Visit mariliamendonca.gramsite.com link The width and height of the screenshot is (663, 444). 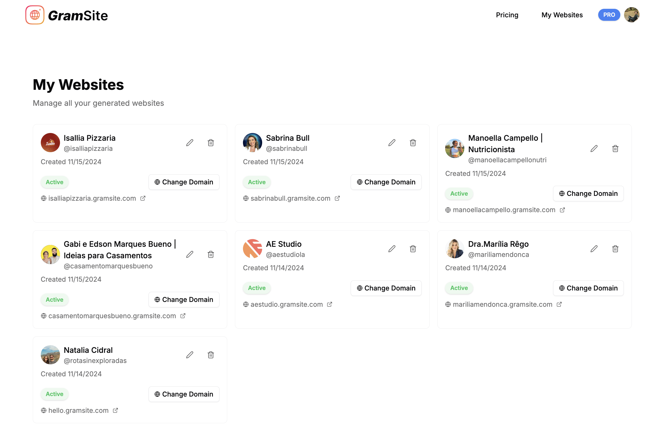[x=502, y=304]
